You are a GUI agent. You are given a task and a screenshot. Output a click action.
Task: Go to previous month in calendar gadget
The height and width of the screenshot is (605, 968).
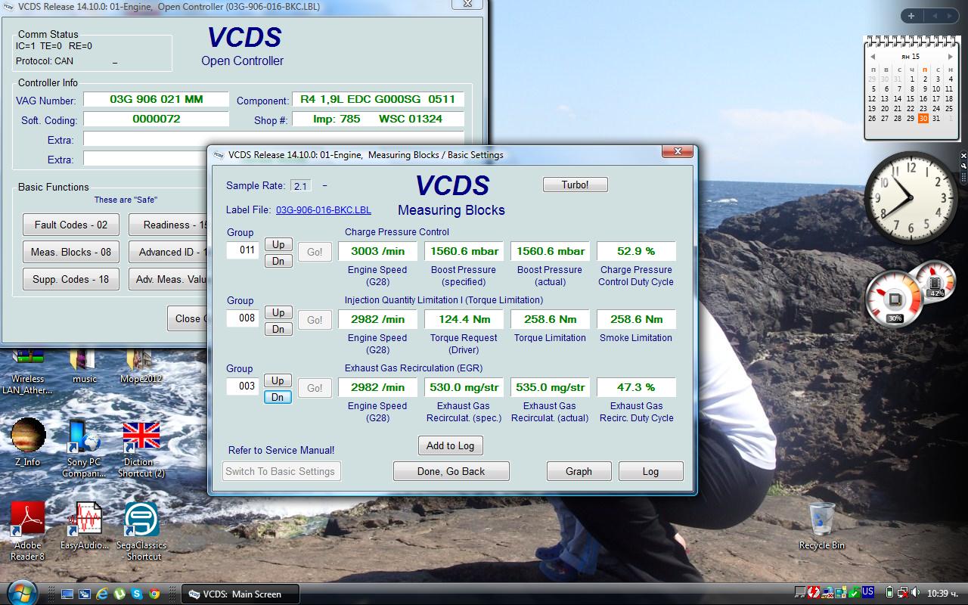click(x=873, y=57)
